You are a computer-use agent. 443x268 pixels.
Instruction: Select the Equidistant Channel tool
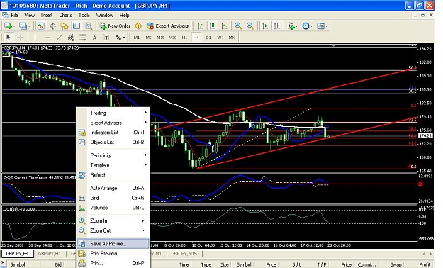(x=71, y=38)
